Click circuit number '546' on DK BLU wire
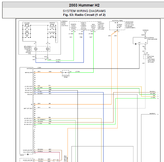Screen dimensions: 164x162 [50, 92]
